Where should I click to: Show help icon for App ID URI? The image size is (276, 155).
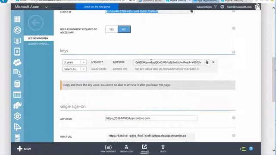coord(234,118)
